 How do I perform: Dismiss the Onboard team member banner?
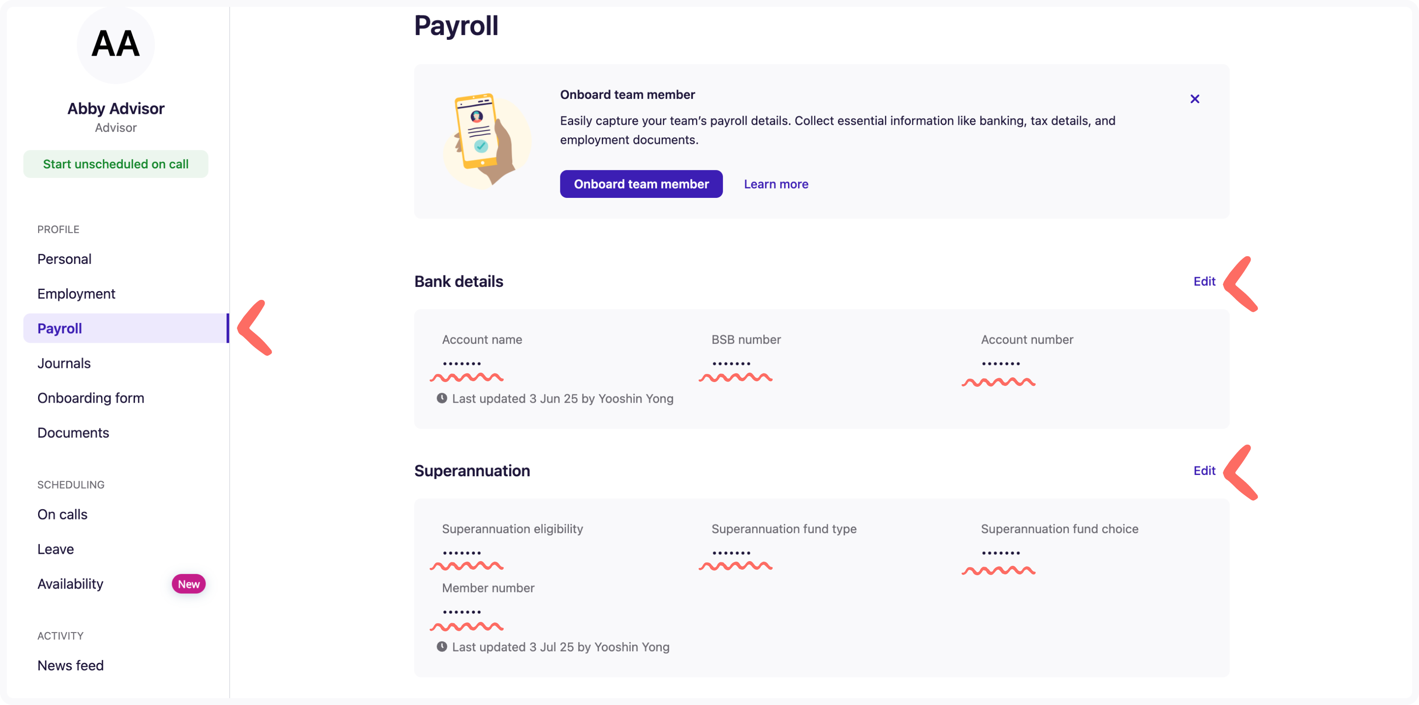[x=1194, y=99]
